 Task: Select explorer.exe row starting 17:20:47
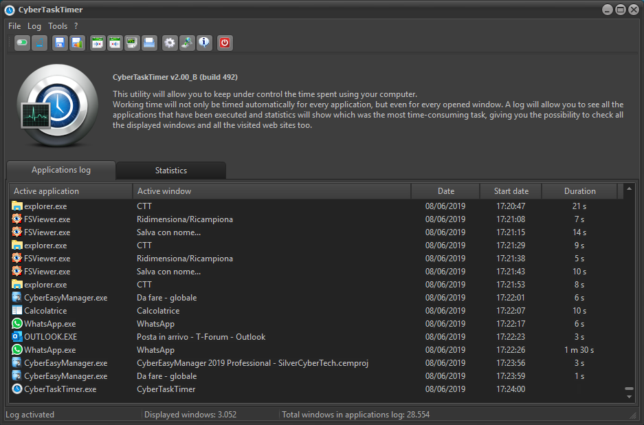coord(316,206)
